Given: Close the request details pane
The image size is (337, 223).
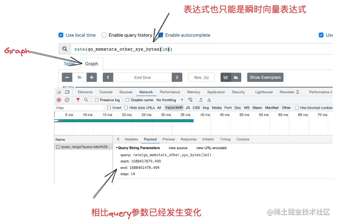Looking at the screenshot, I should [118, 139].
